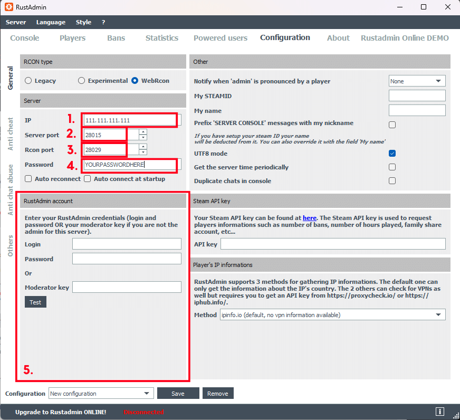This screenshot has height=420, width=460.
Task: Open the admin notification None dropdown
Action: pyautogui.click(x=417, y=81)
